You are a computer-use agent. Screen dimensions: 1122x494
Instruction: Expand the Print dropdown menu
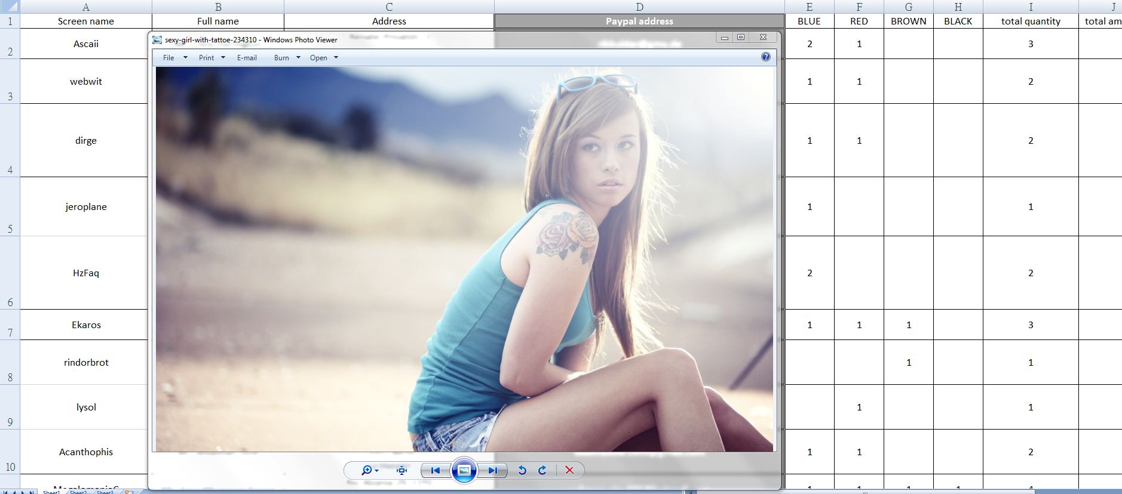click(x=211, y=58)
